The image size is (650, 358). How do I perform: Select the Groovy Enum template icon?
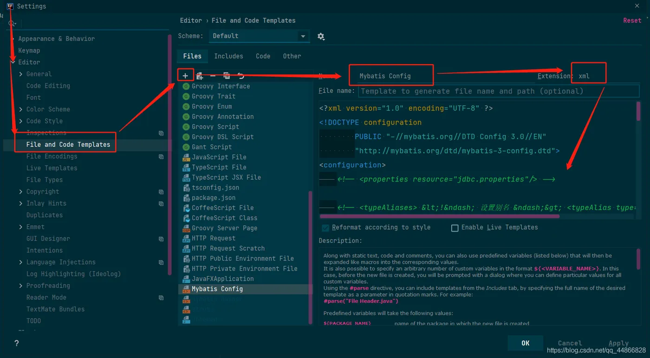[x=186, y=106]
